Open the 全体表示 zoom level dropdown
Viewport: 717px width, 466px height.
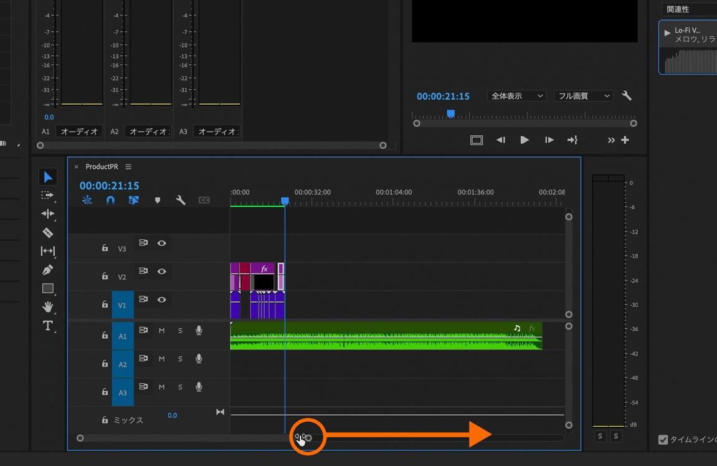516,96
